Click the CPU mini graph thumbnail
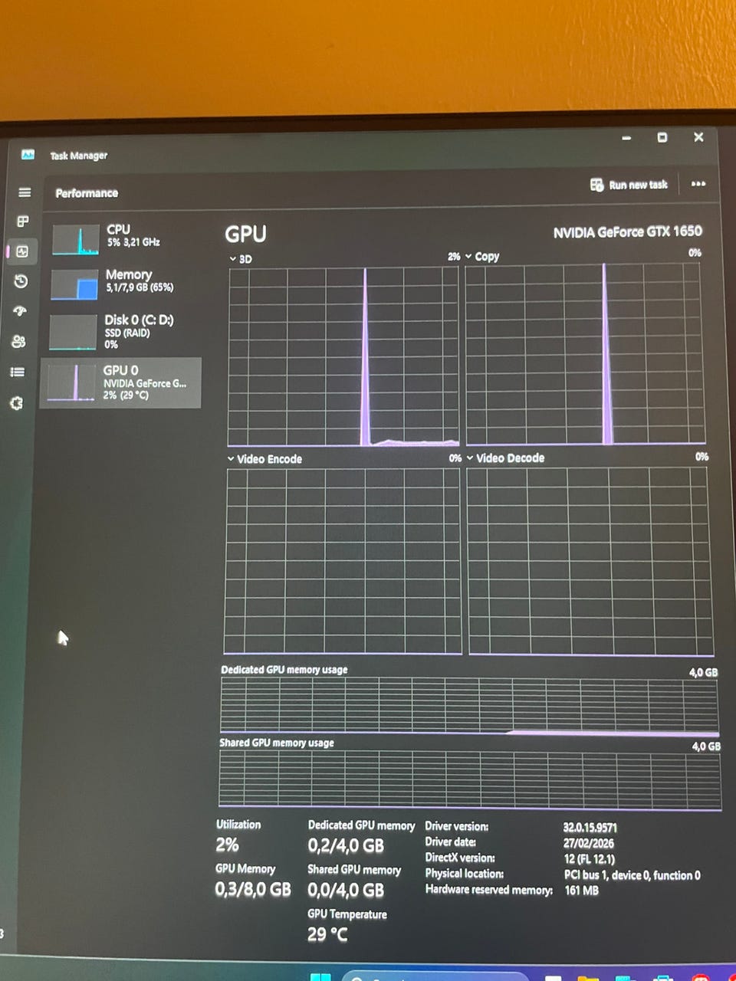Image resolution: width=736 pixels, height=981 pixels. (75, 239)
